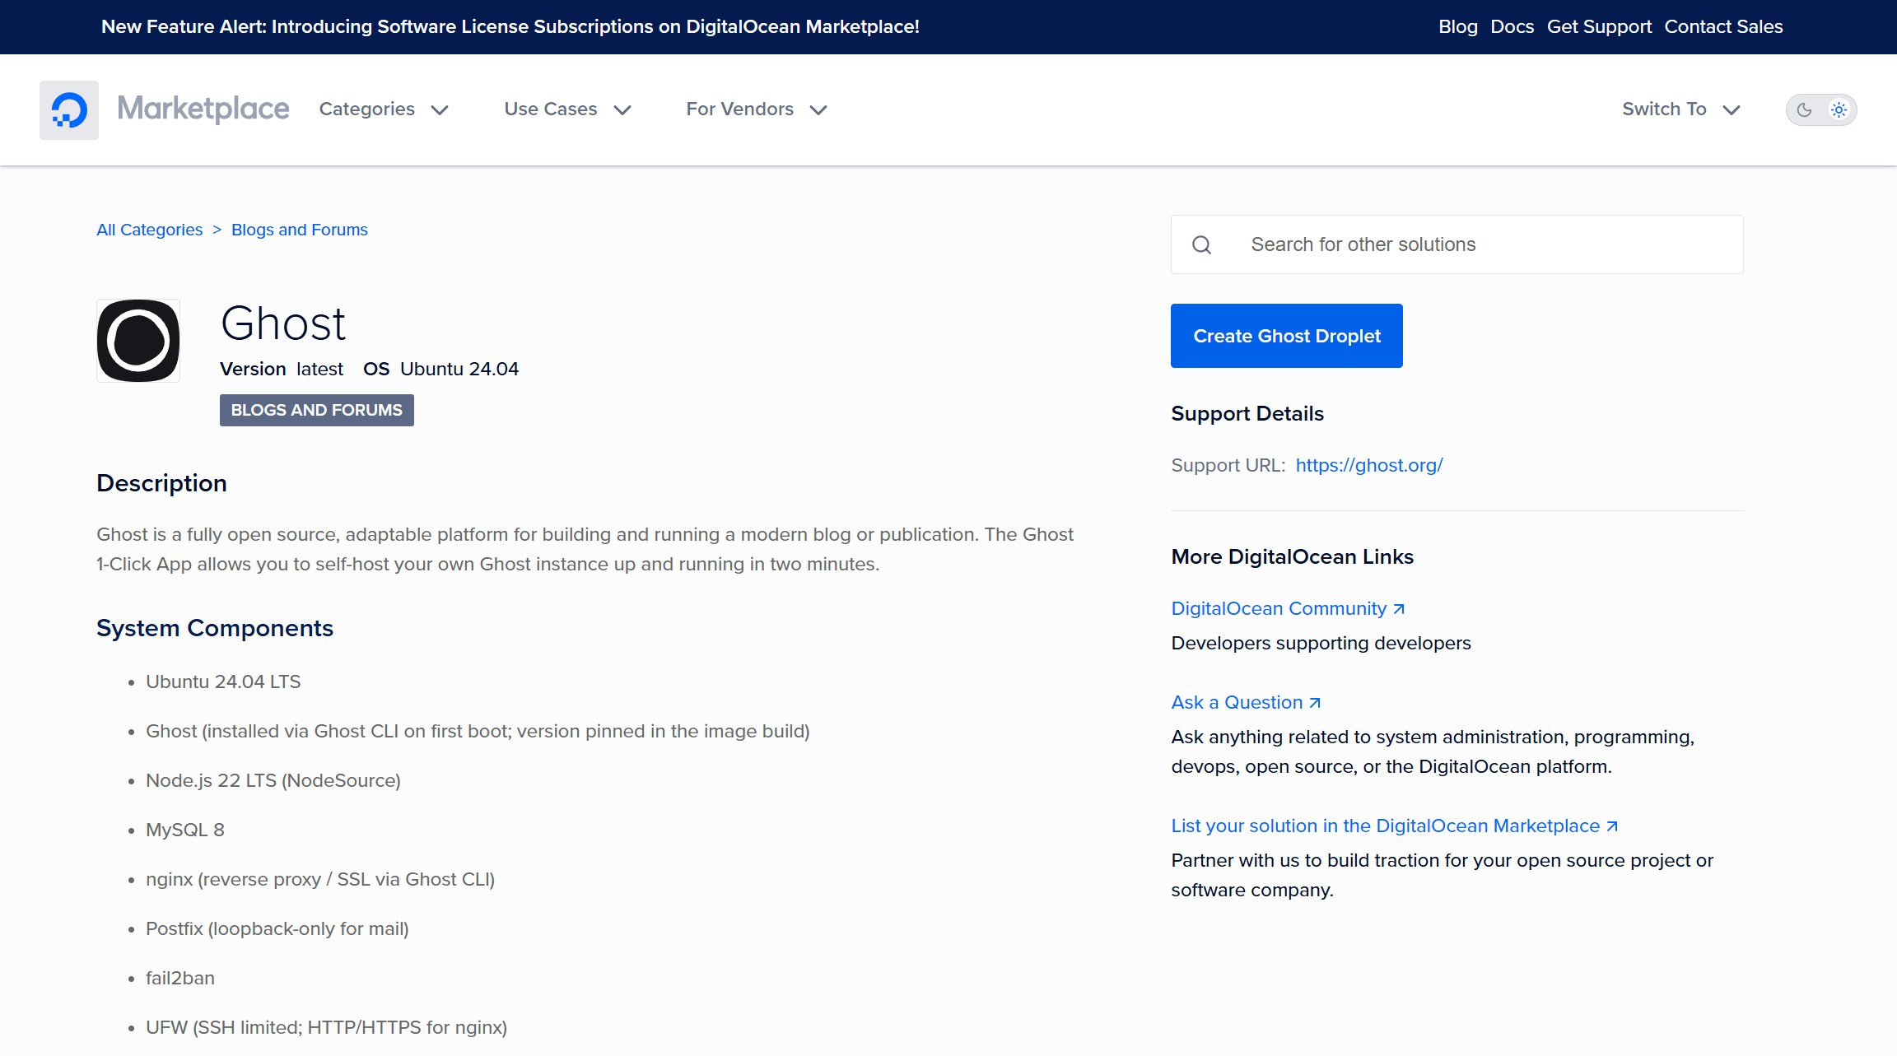Open the Blog link in top bar
This screenshot has height=1056, width=1897.
tap(1458, 27)
